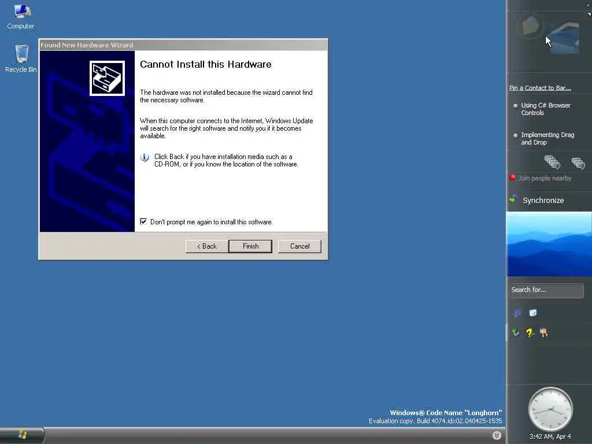Screen dimensions: 592x444
Task: Open the Start button on taskbar
Action: [22, 435]
